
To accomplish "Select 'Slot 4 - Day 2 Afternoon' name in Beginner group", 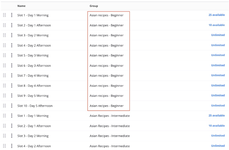I will pos(34,45).
